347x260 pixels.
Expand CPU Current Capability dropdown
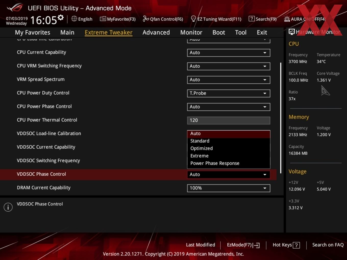229,53
